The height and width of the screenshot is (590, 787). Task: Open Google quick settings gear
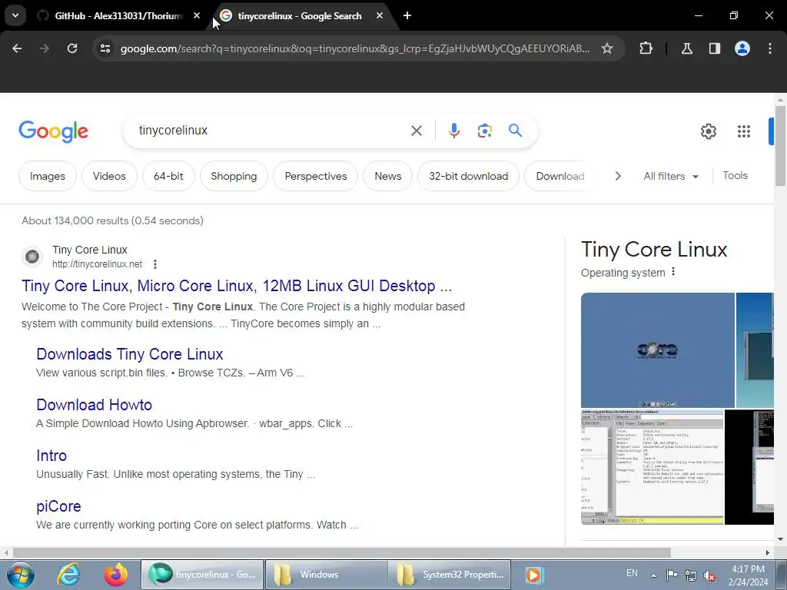click(708, 131)
